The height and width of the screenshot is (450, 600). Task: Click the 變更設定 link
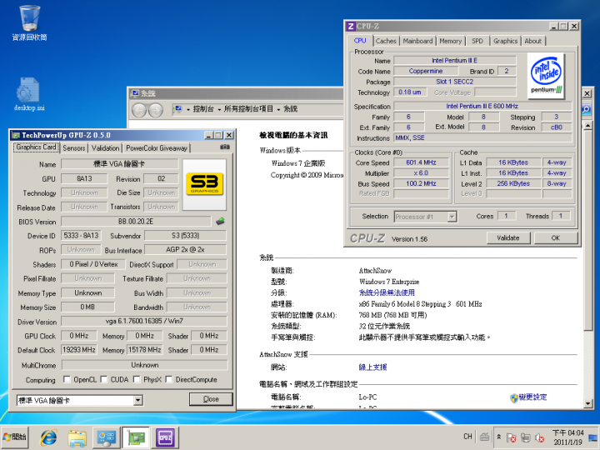pyautogui.click(x=532, y=397)
